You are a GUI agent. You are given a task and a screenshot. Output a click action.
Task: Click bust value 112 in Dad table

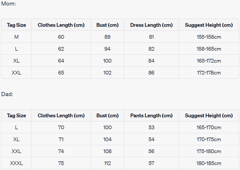[107, 163]
